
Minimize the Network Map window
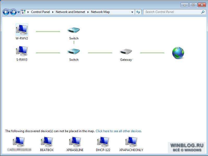pos(185,5)
